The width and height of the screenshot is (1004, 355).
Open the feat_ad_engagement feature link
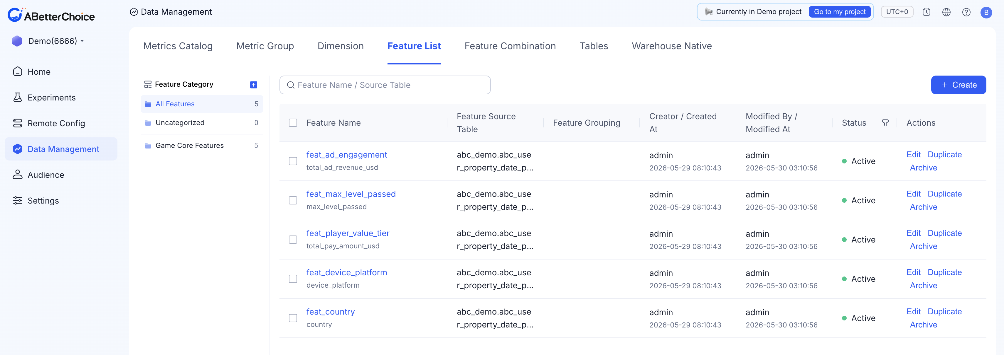[x=346, y=155]
